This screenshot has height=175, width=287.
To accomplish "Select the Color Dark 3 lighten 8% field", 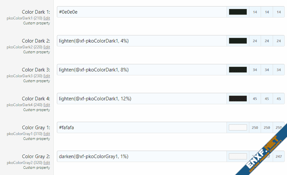I will point(141,70).
